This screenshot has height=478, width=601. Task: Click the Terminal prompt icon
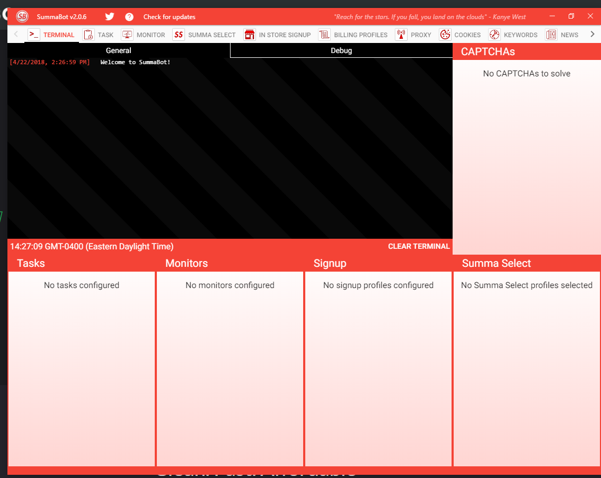(x=34, y=34)
